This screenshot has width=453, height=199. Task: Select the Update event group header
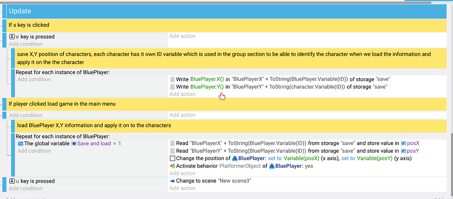click(x=227, y=11)
